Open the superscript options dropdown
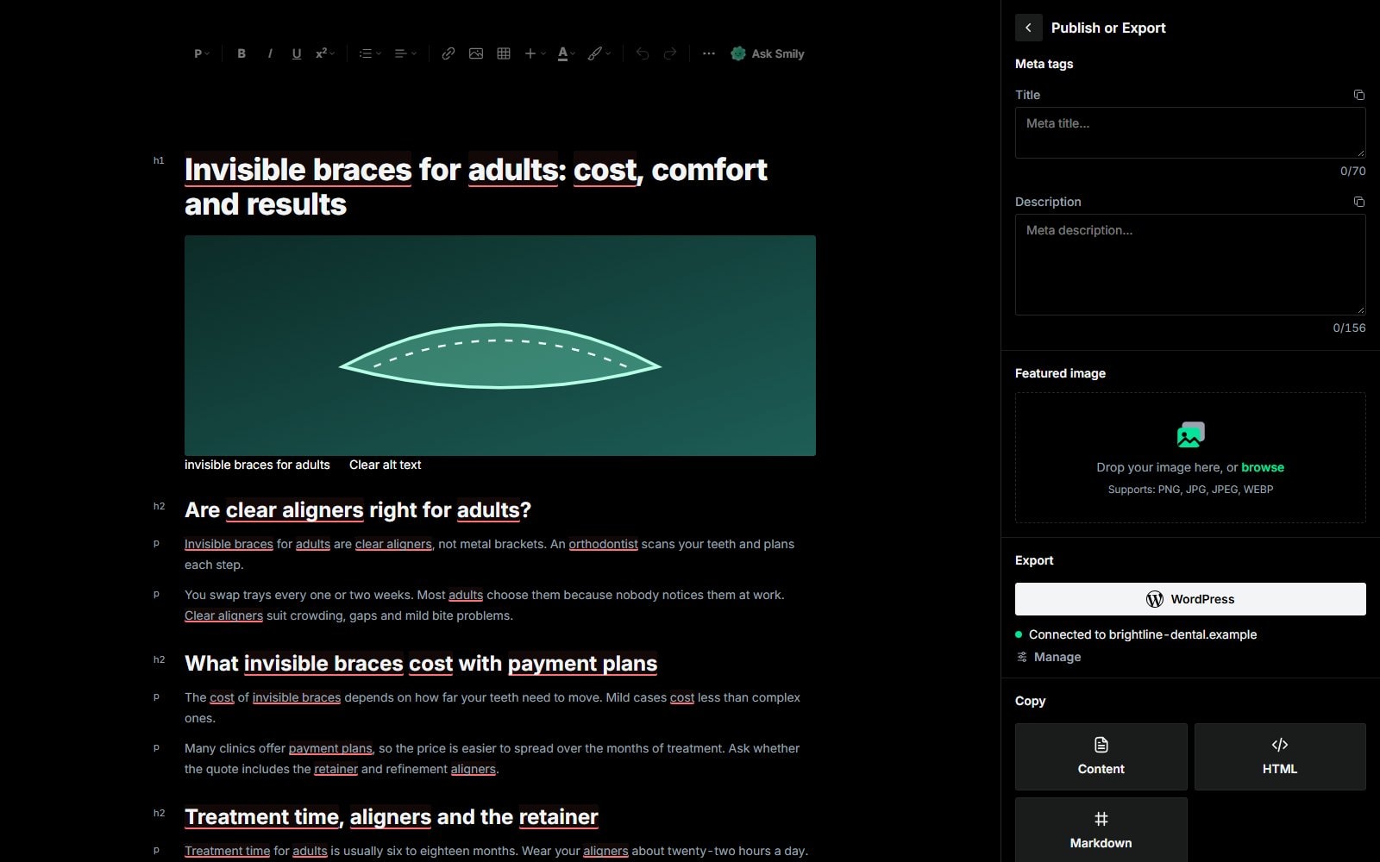 tap(325, 53)
